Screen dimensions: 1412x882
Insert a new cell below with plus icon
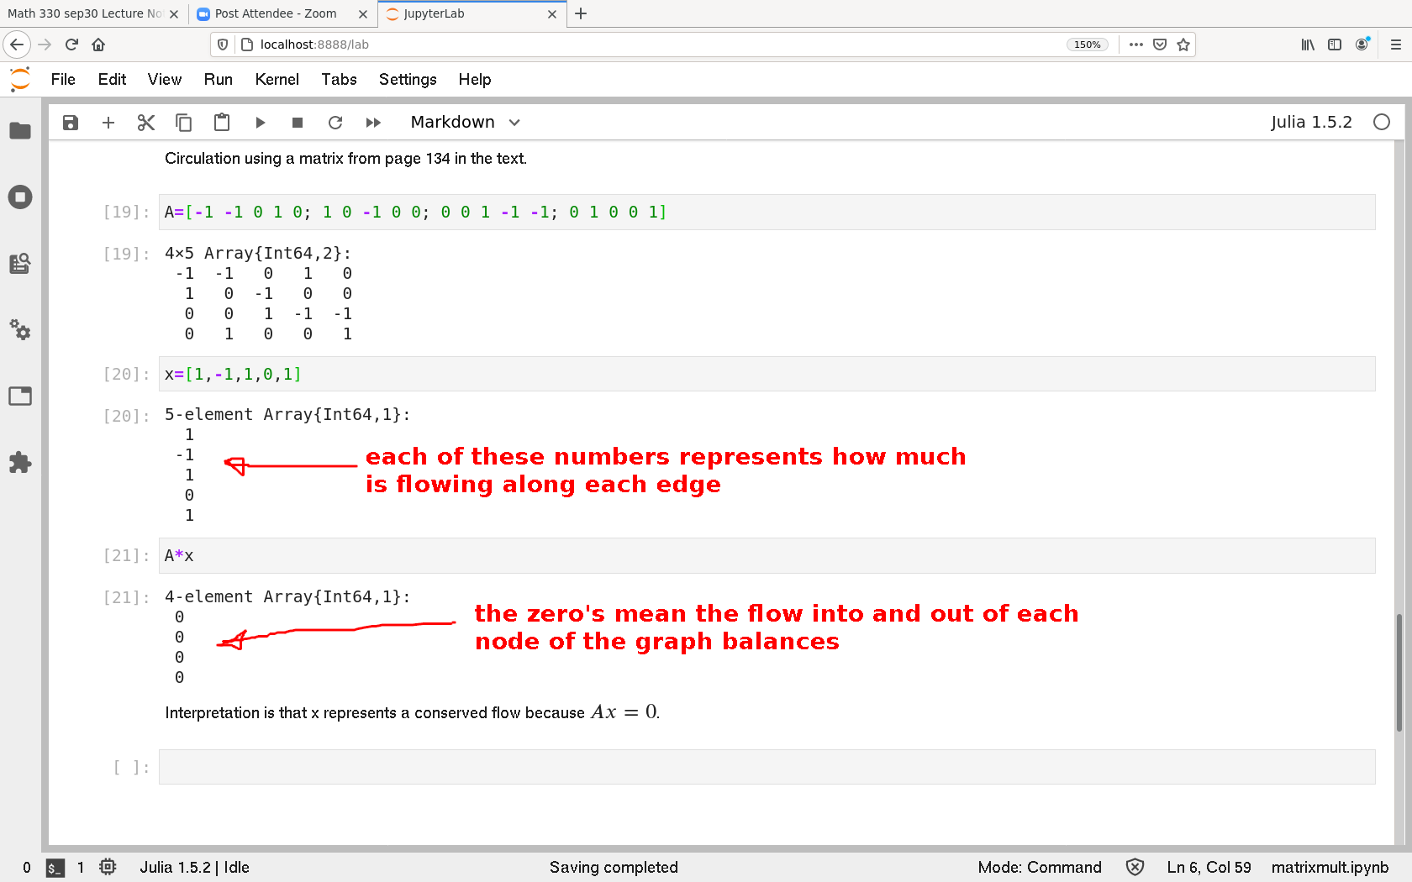point(108,123)
